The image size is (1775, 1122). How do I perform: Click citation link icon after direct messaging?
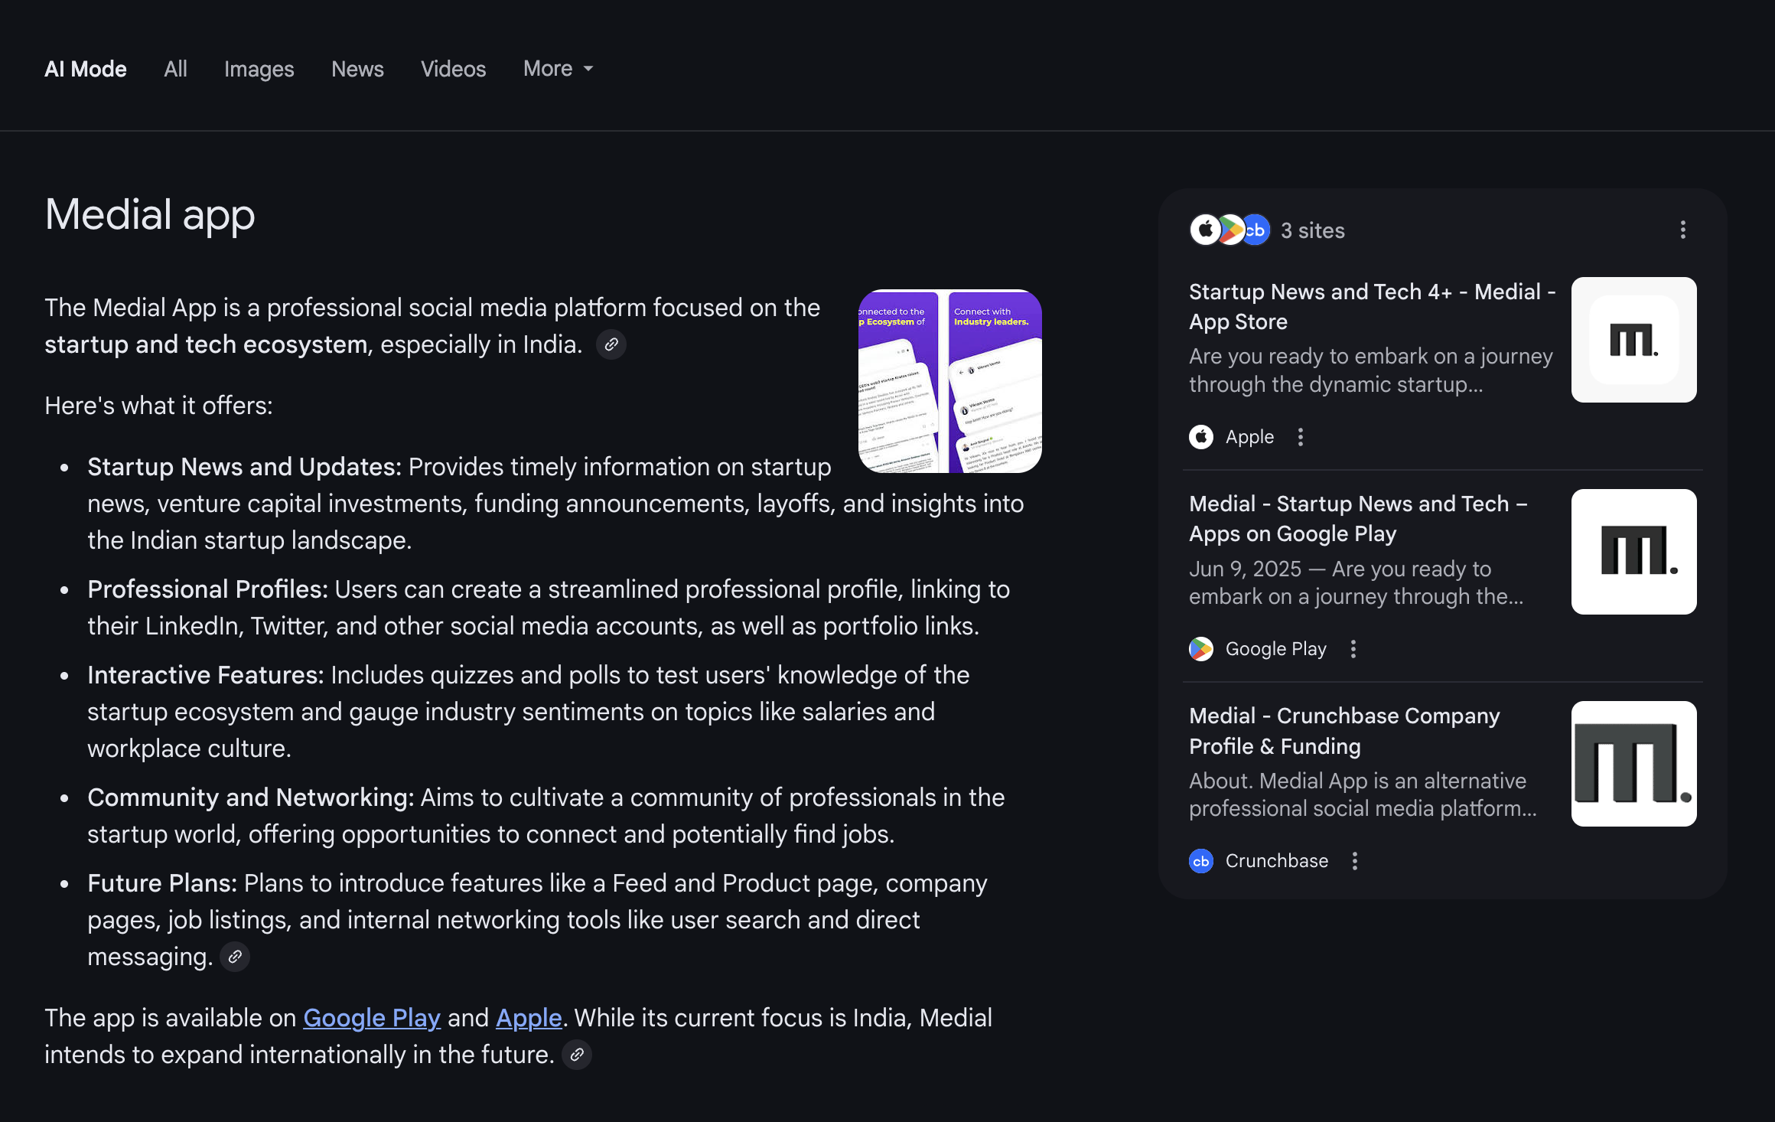pyautogui.click(x=235, y=957)
